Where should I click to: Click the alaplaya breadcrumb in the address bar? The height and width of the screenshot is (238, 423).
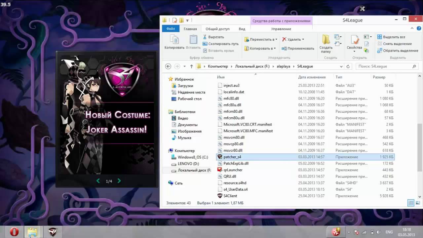tap(283, 66)
